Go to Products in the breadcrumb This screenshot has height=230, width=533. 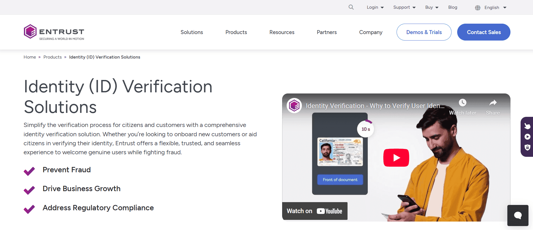pos(52,57)
